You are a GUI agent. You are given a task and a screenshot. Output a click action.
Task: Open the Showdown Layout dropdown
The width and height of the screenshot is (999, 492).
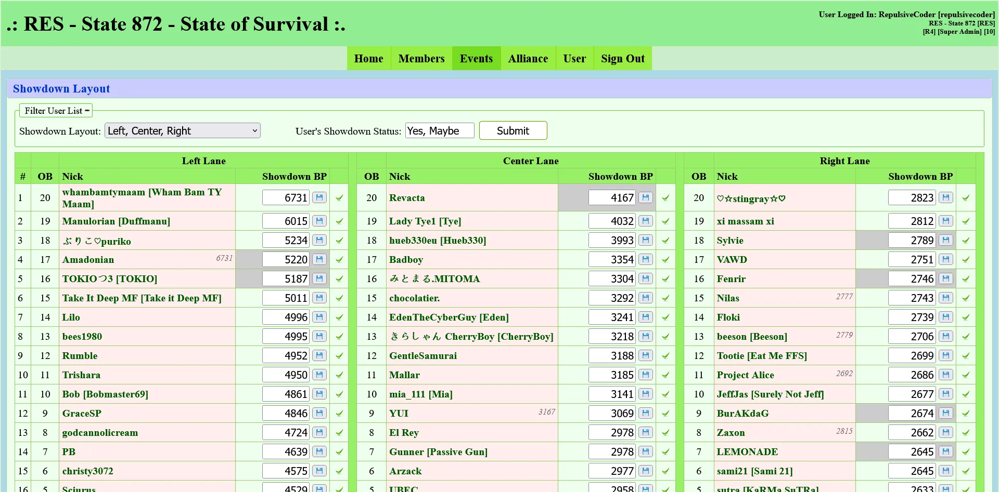[x=183, y=130]
